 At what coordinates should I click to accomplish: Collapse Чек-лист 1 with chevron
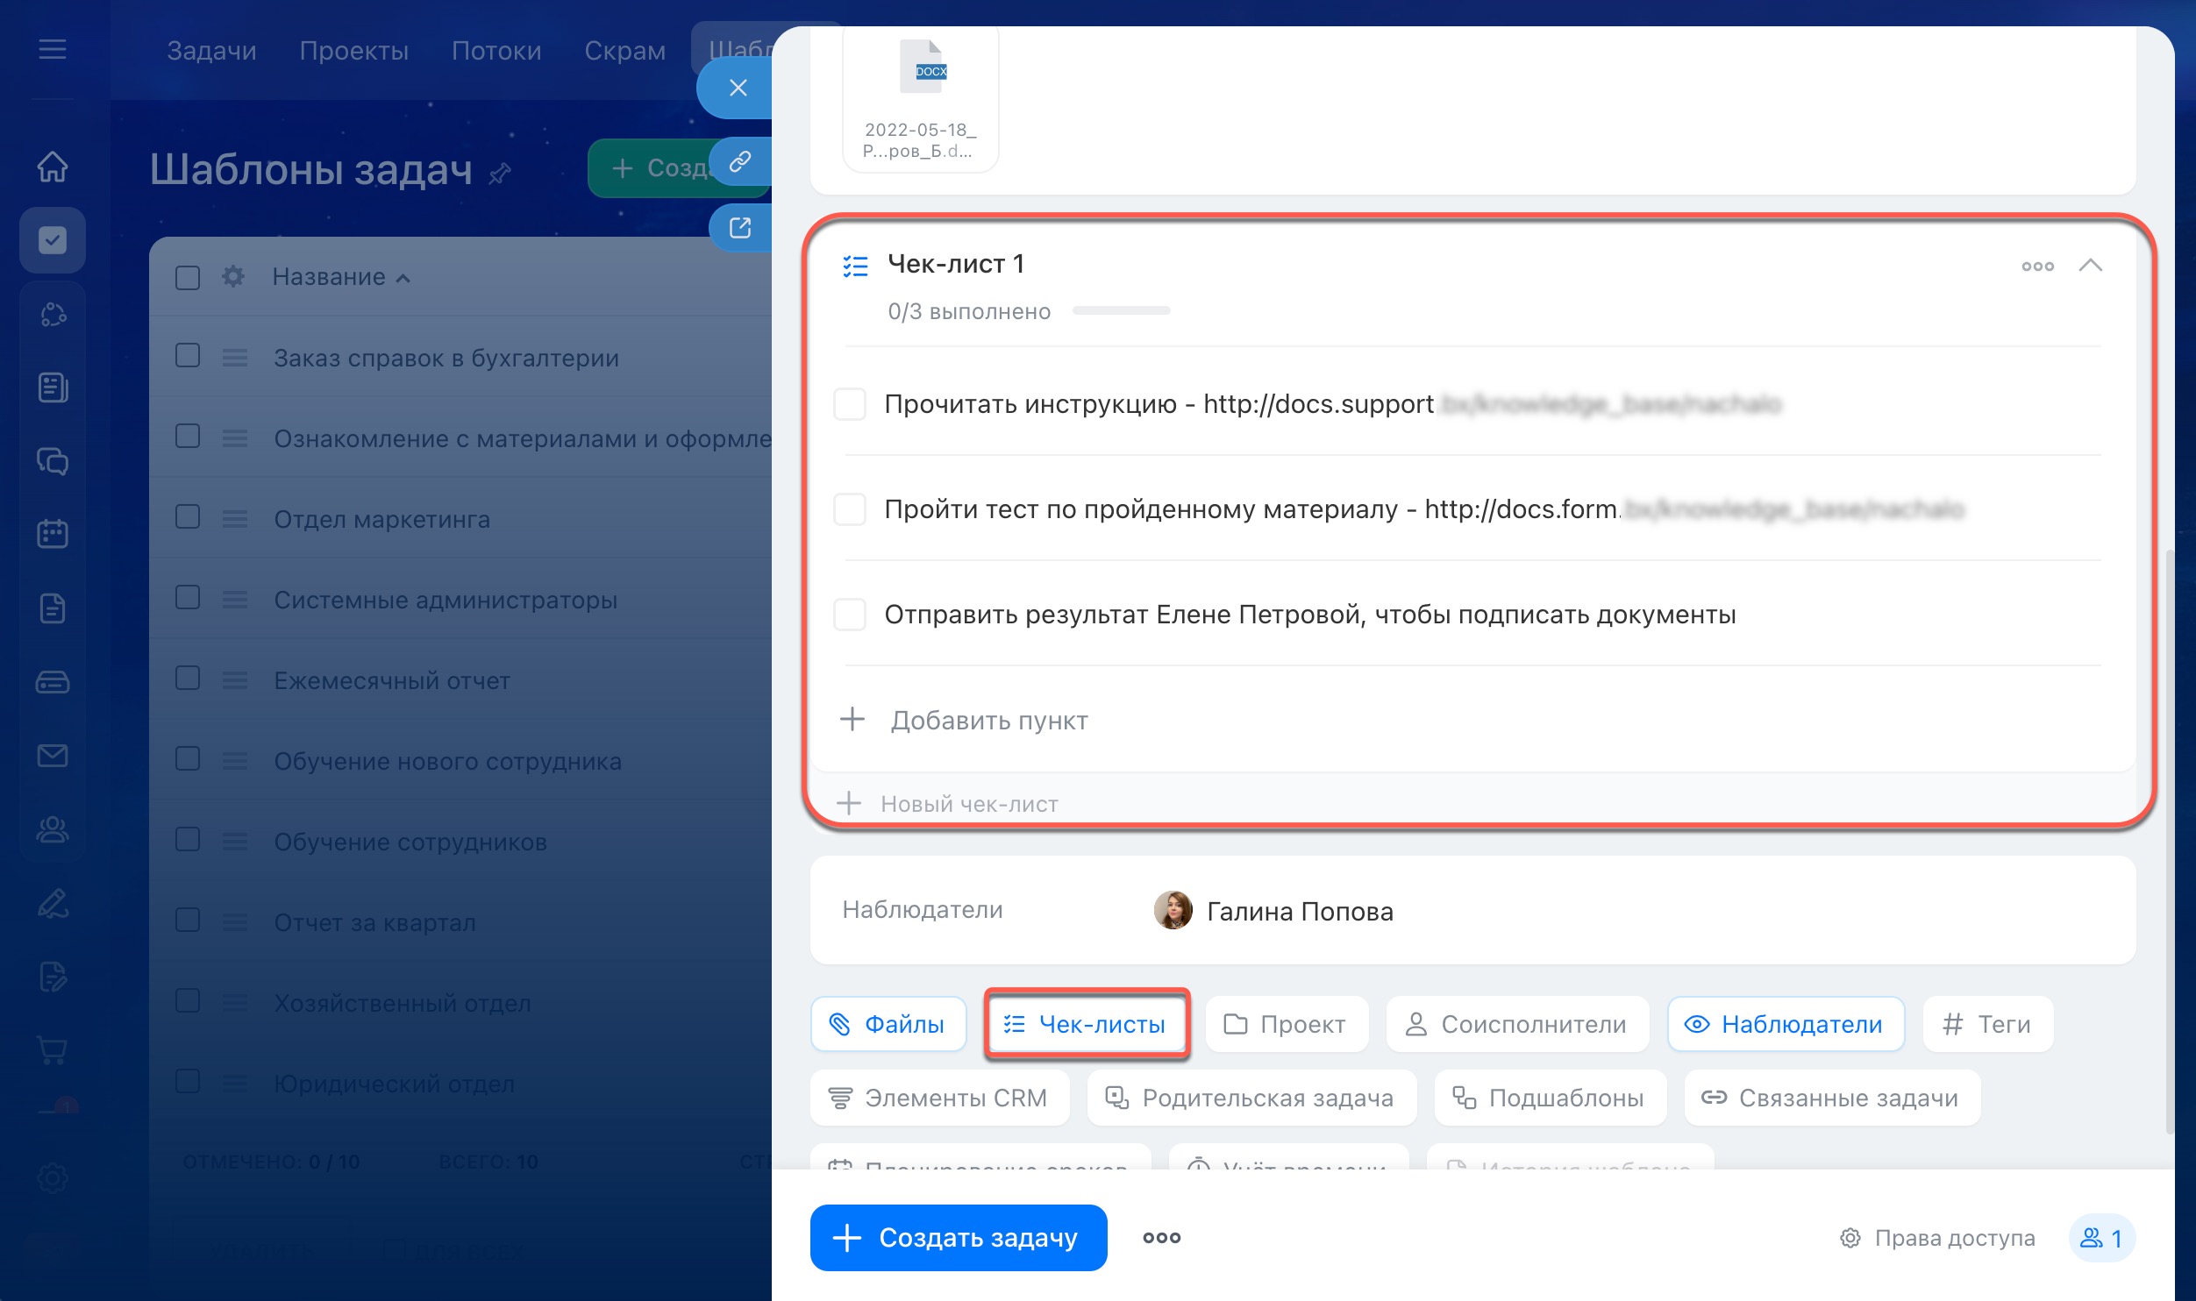tap(2090, 265)
